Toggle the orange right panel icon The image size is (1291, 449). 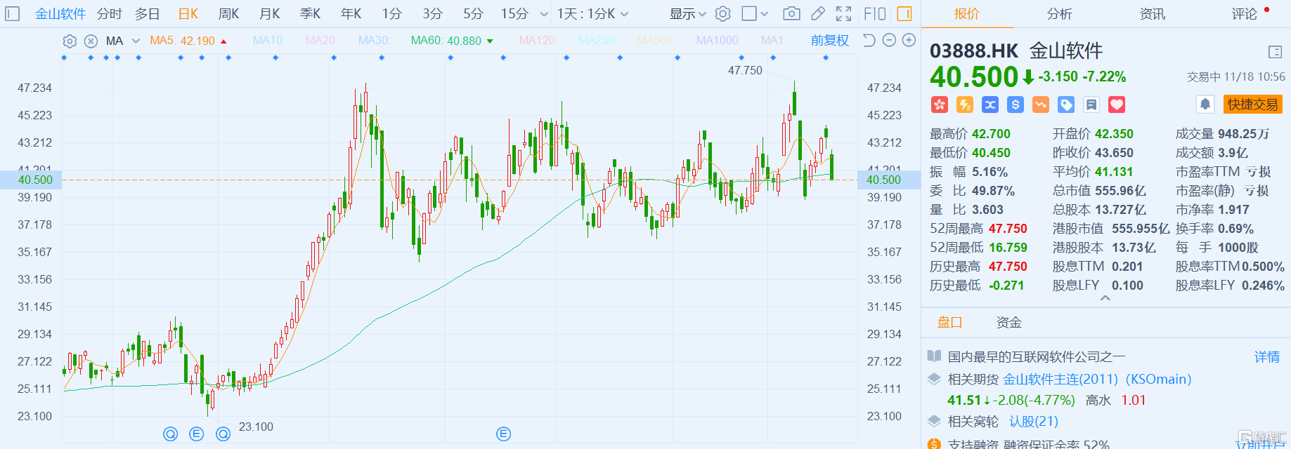click(x=904, y=13)
